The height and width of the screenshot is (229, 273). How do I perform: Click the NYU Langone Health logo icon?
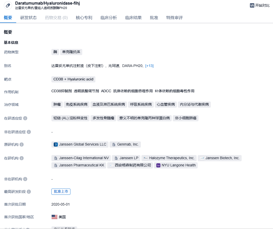(158, 165)
